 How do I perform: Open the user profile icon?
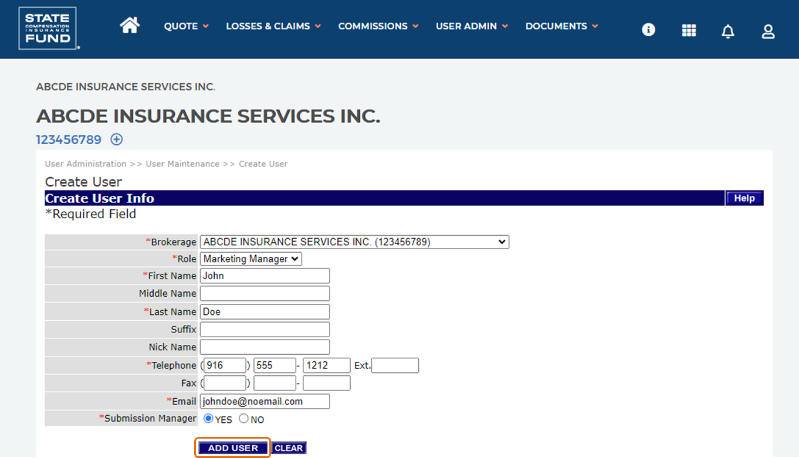click(768, 32)
